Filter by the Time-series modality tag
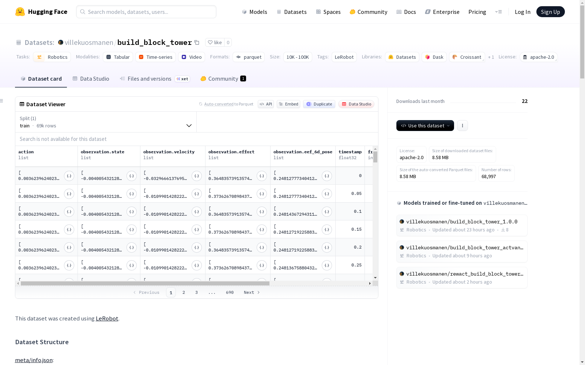 tap(155, 57)
